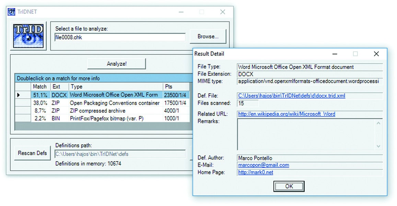Click the TrID eye logo image

28,36
